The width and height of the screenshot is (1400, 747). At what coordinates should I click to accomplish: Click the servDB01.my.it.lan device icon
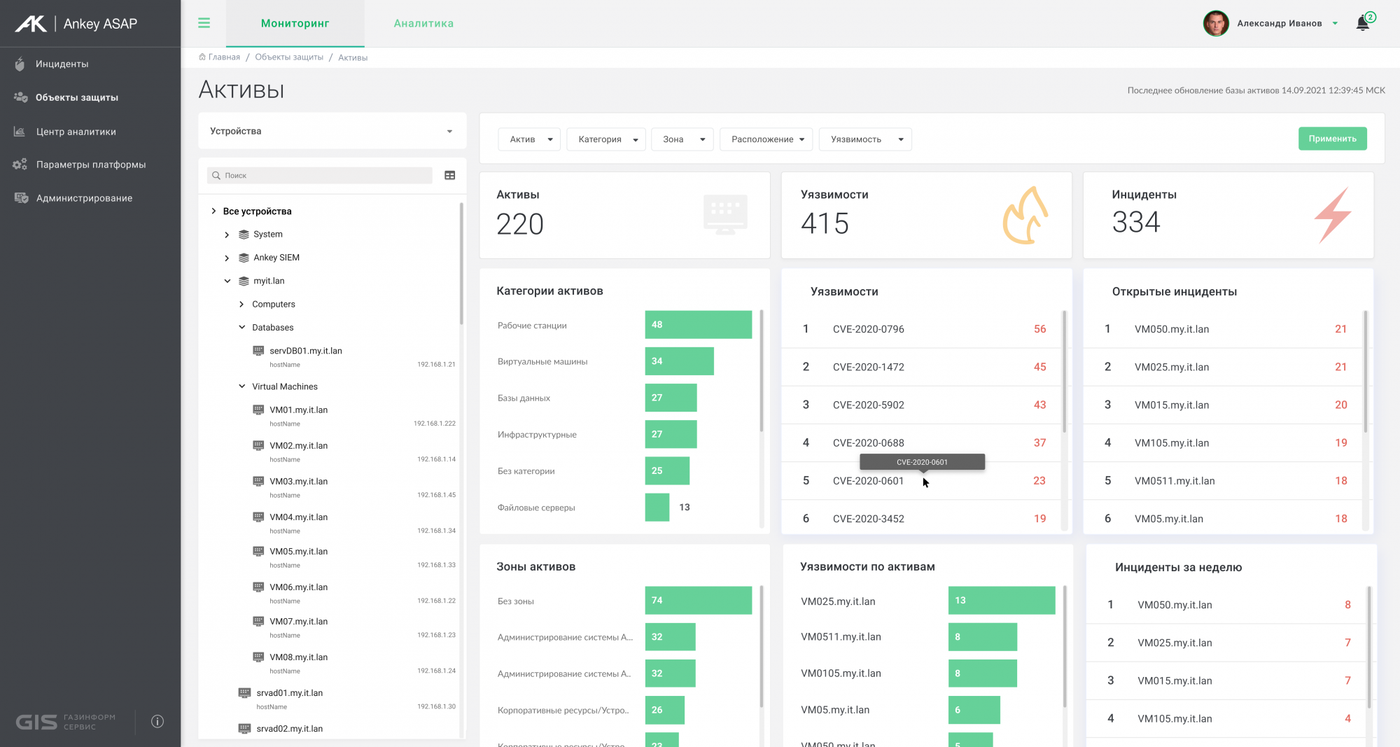[x=258, y=351]
